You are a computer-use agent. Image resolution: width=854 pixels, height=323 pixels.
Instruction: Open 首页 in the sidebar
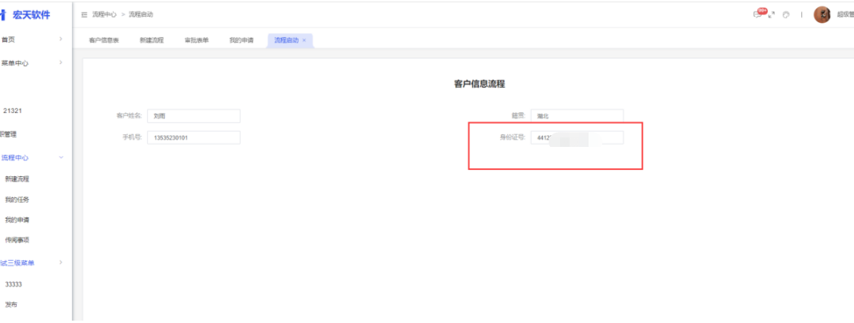click(x=8, y=39)
